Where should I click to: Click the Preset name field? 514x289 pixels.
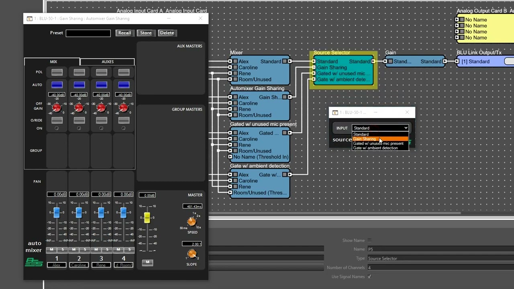pyautogui.click(x=88, y=33)
